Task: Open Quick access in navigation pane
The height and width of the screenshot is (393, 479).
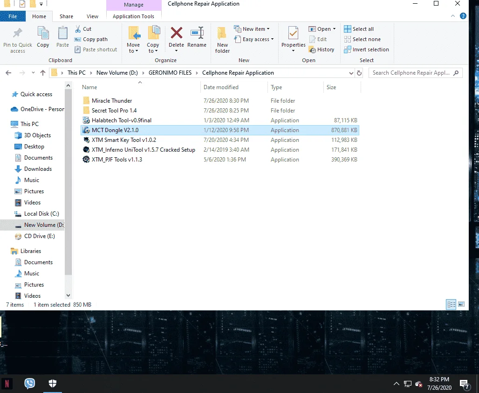Action: 36,94
